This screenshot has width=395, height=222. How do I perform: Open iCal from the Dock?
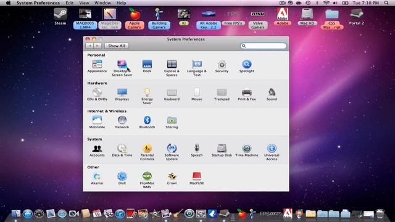pos(97,214)
